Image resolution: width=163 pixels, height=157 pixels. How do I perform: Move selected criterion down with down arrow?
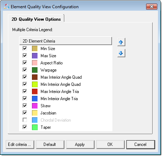point(121,53)
